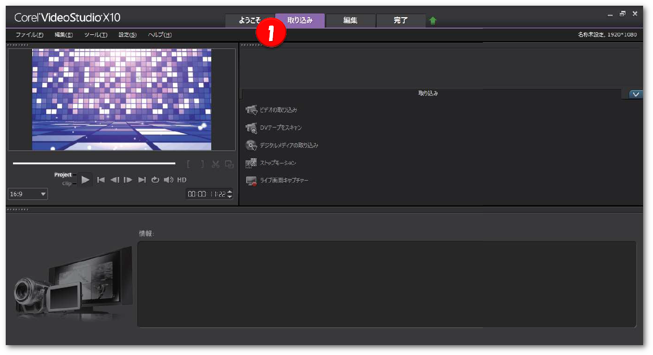Click the system volume speaker icon
The height and width of the screenshot is (355, 653).
tap(169, 180)
